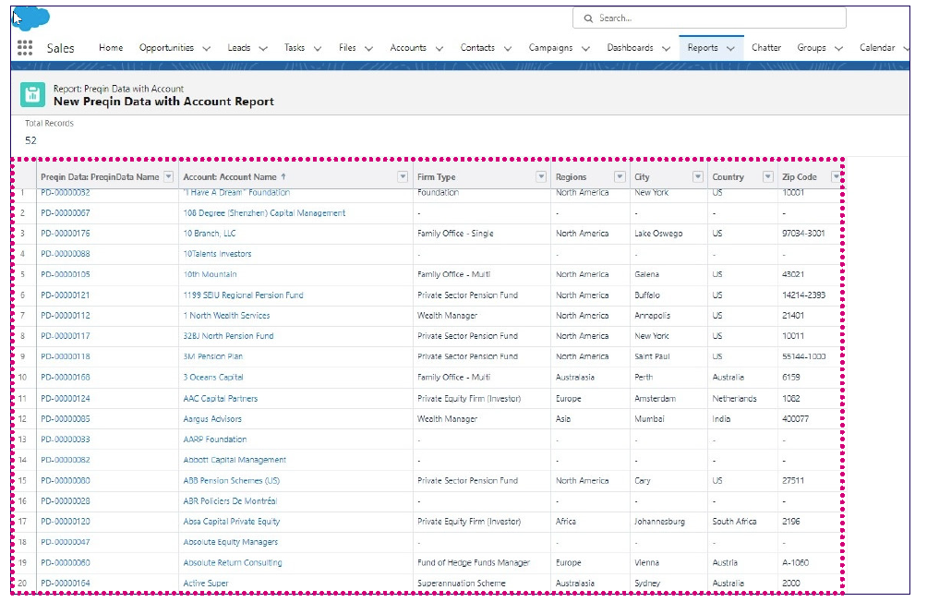Screen dimensions: 927x602
Task: Open account 1 North Wealth Services
Action: [226, 316]
